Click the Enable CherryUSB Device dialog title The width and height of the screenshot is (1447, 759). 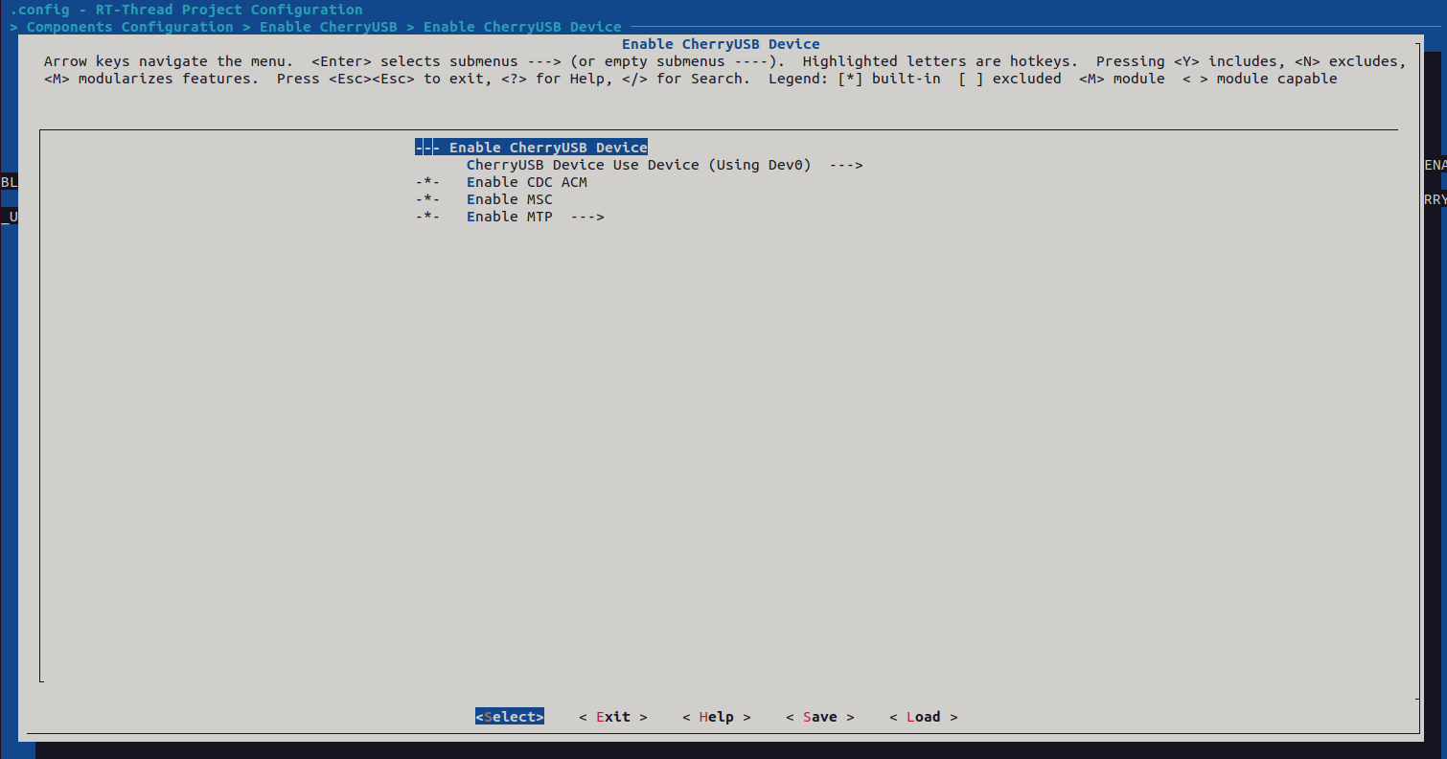[x=721, y=44]
